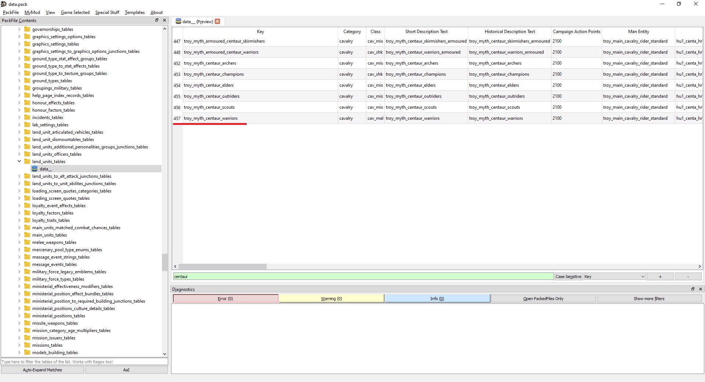Open the Special Stuff menu

(107, 12)
